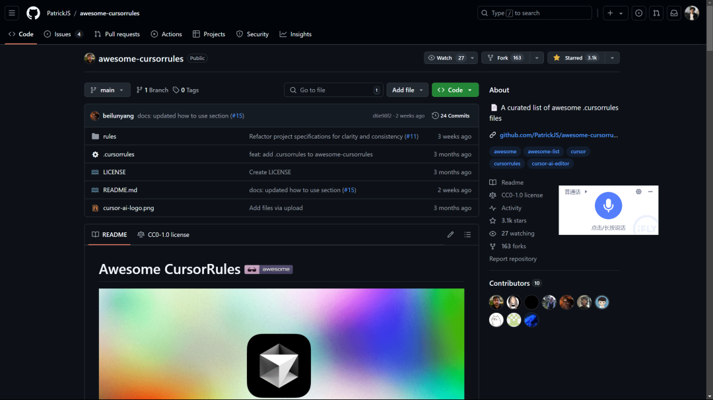Click the 'awesome' topic tag

click(x=505, y=151)
